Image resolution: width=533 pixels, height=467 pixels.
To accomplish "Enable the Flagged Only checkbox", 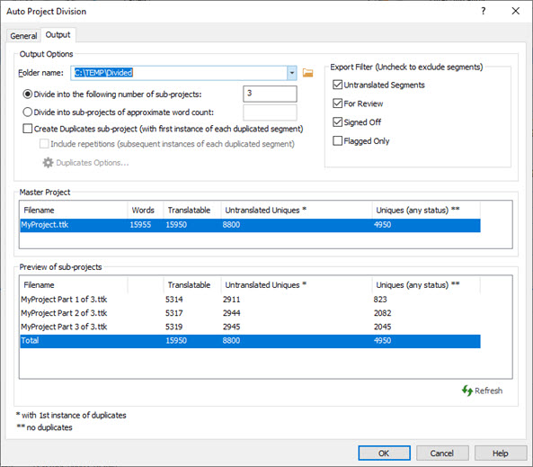I will tap(338, 140).
